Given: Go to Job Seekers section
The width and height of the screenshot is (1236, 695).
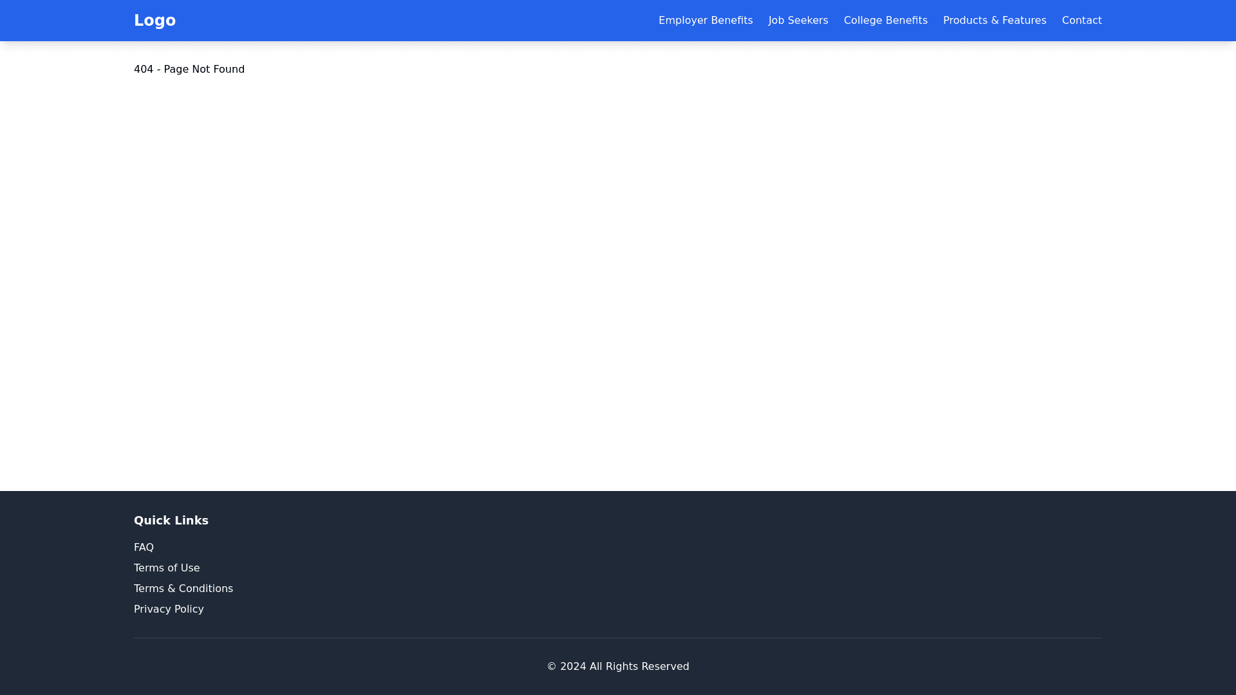Looking at the screenshot, I should tap(798, 21).
